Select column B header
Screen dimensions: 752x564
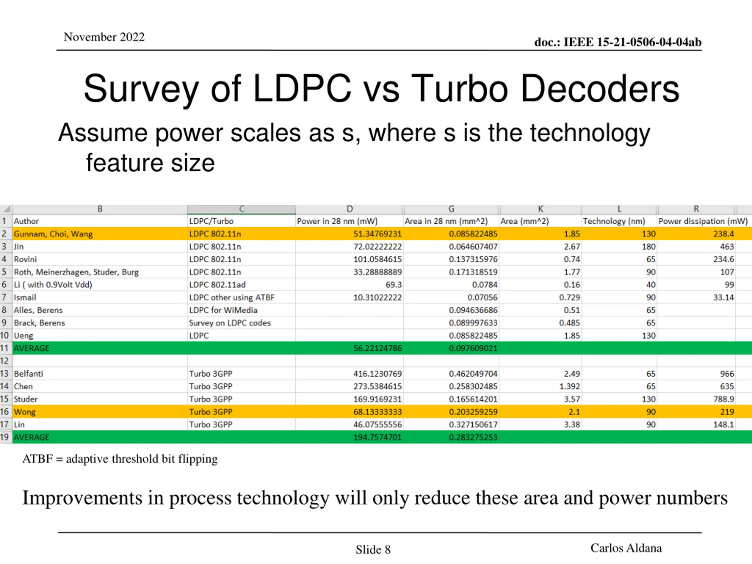[x=100, y=209]
